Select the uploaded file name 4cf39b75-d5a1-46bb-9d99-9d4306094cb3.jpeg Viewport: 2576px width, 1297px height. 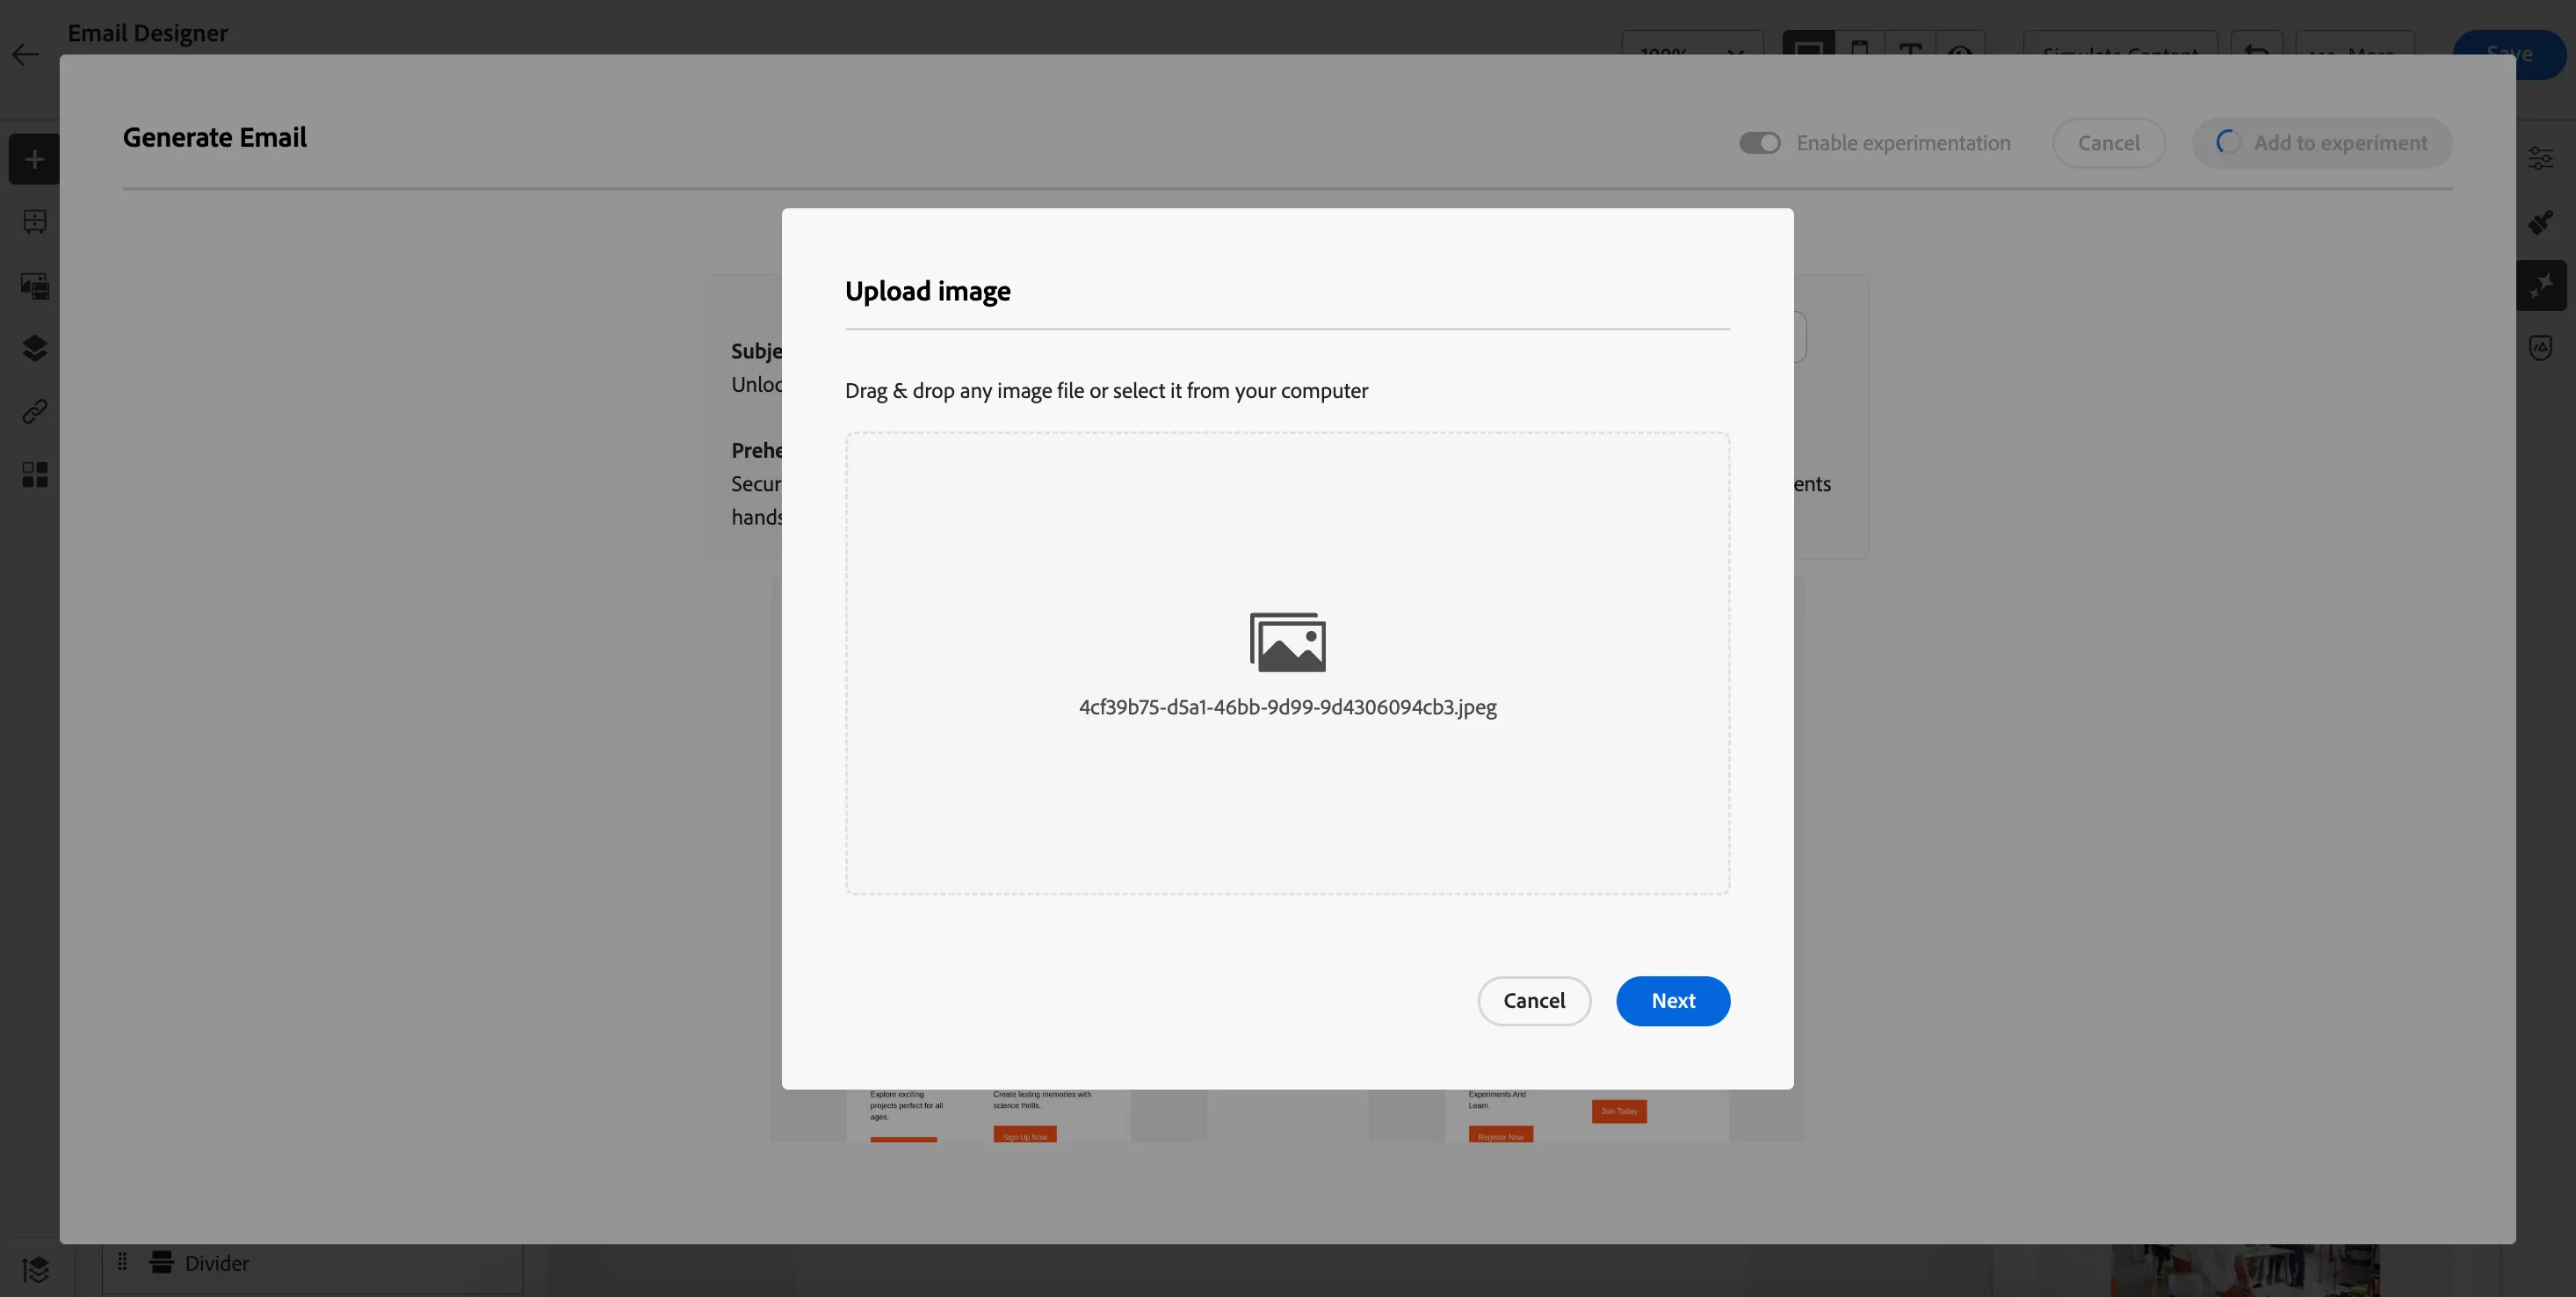point(1287,707)
